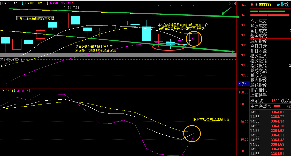
Task: Click the 仍需继续放量突破上方反压 annotation
Action: 94,47
